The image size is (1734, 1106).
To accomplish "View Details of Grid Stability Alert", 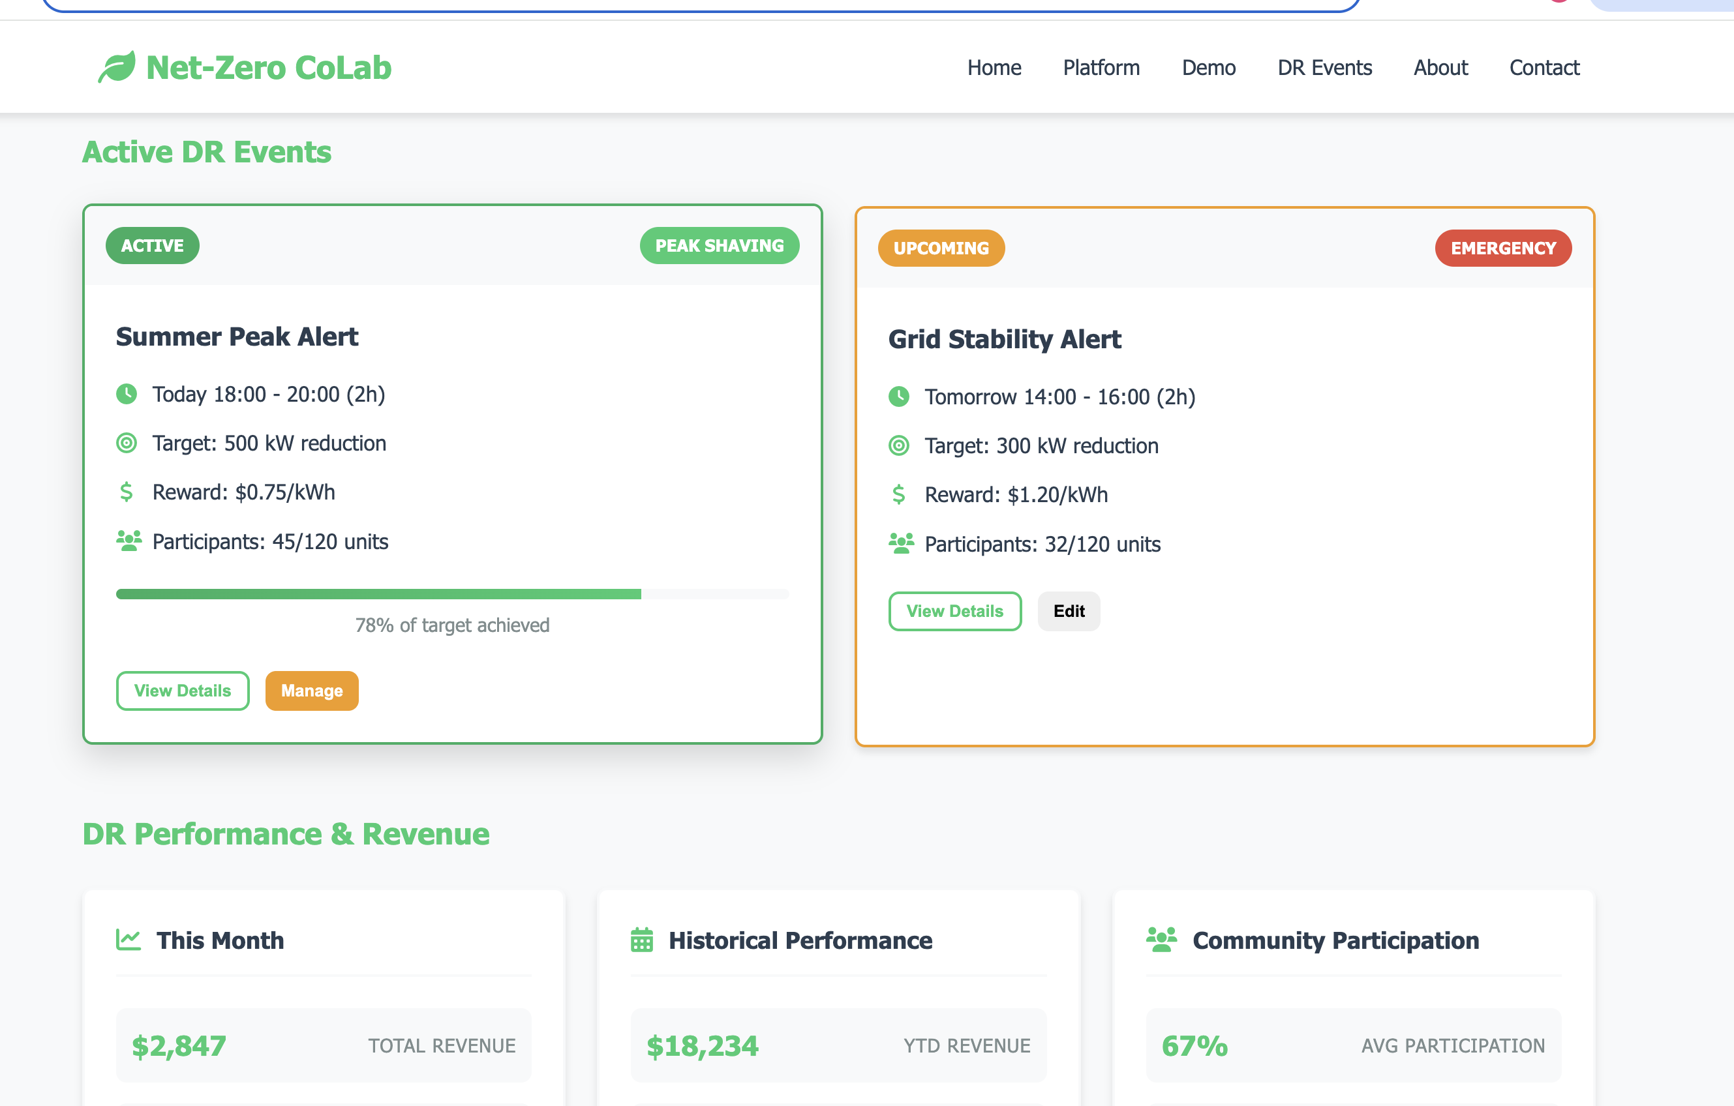I will click(954, 611).
